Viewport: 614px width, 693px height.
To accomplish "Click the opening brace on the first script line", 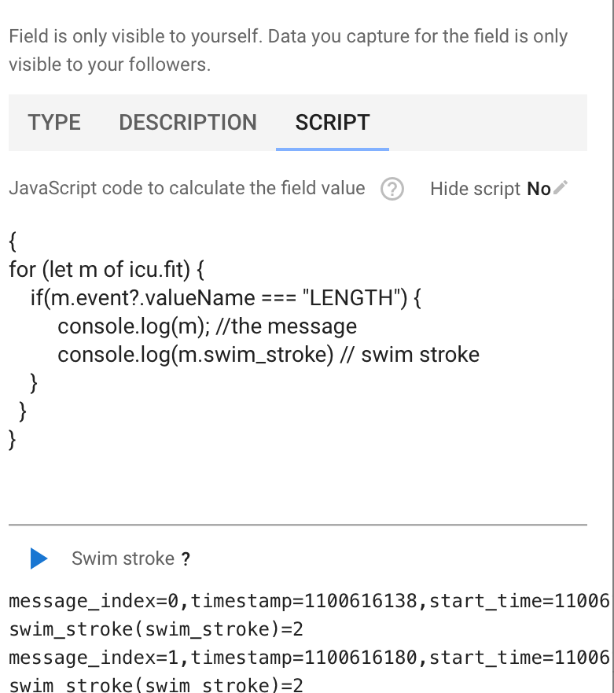I will tap(13, 241).
